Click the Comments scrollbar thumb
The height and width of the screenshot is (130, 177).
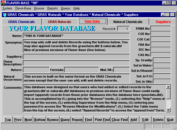pyautogui.click(x=168, y=94)
